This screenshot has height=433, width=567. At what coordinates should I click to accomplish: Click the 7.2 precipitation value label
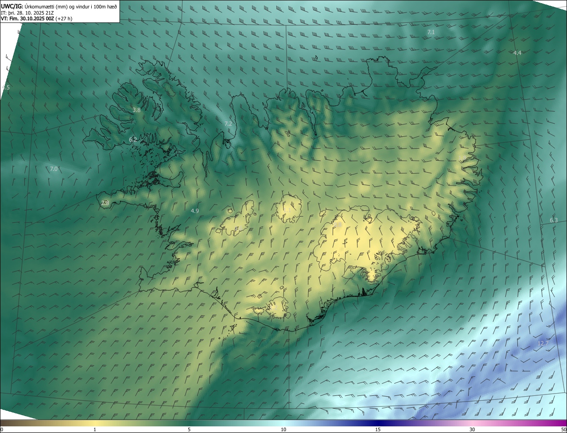point(228,124)
